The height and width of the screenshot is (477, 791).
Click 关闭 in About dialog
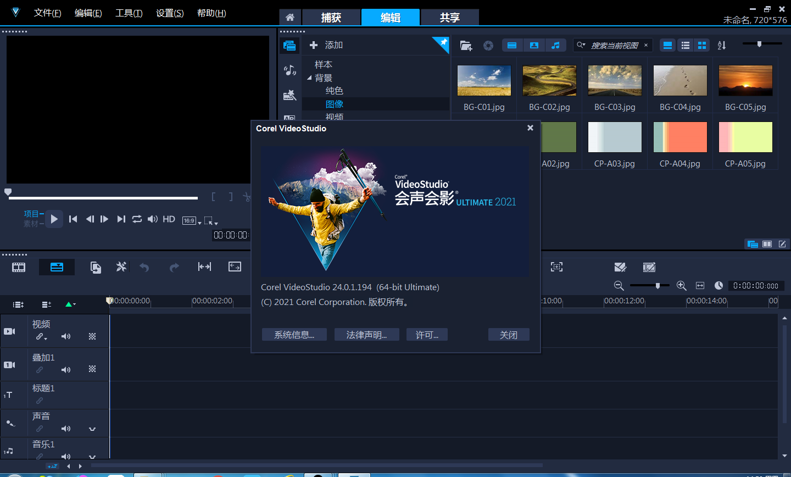[x=509, y=335]
